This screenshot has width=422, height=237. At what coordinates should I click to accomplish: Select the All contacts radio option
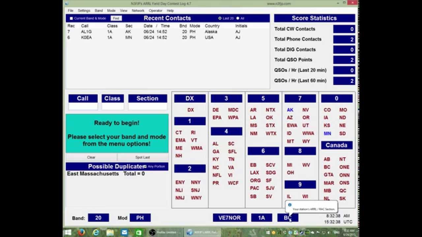[x=238, y=18]
